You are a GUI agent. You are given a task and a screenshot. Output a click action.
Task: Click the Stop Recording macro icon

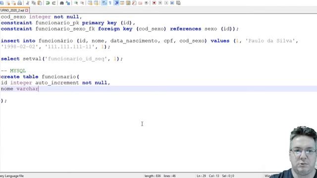160,3
